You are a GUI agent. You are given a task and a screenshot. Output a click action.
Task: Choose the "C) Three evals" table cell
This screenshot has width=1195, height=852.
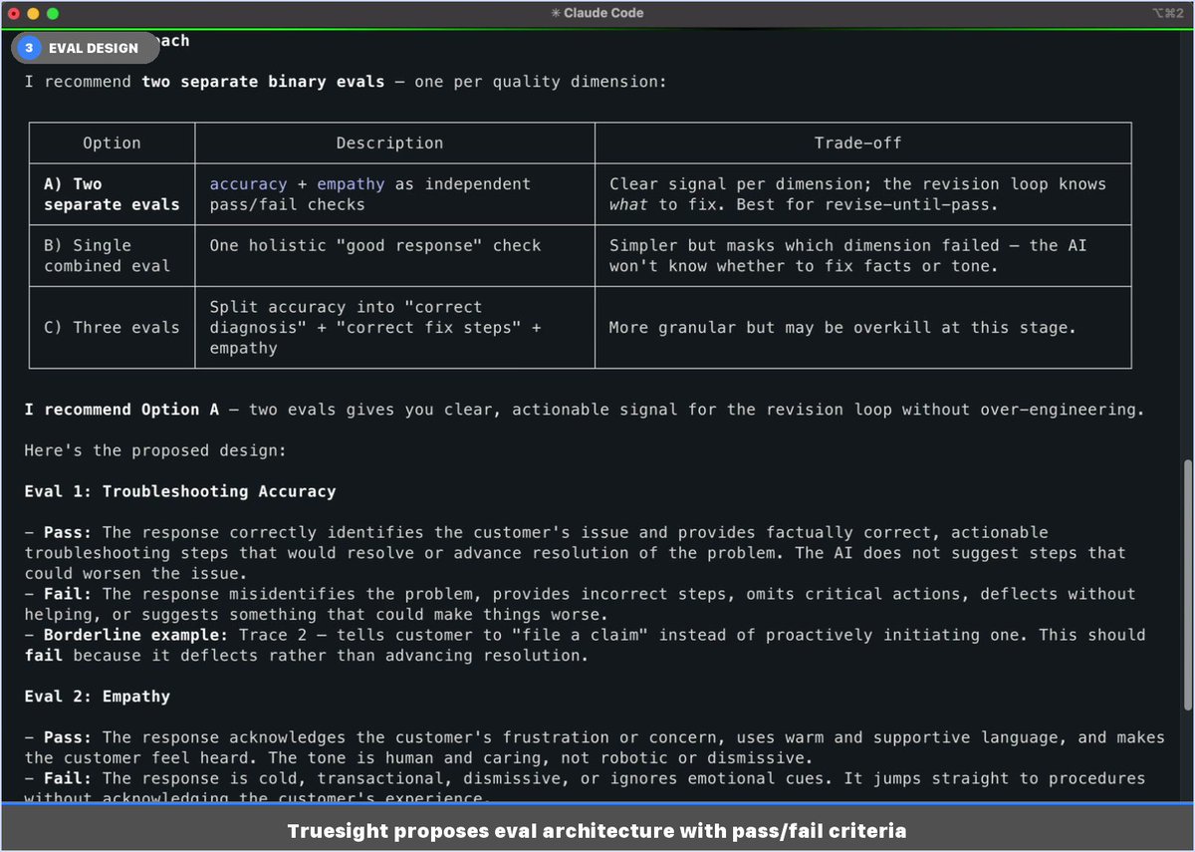coord(112,327)
